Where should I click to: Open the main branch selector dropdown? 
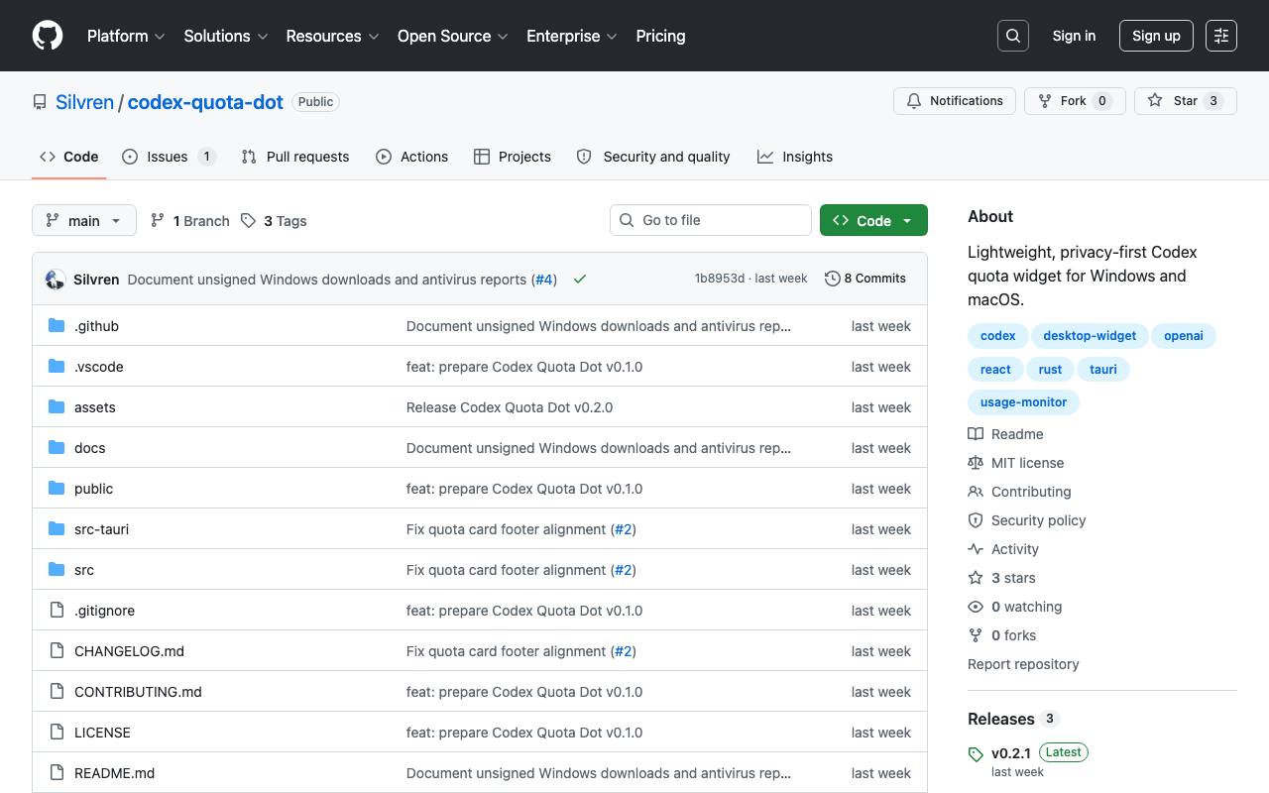pyautogui.click(x=83, y=220)
